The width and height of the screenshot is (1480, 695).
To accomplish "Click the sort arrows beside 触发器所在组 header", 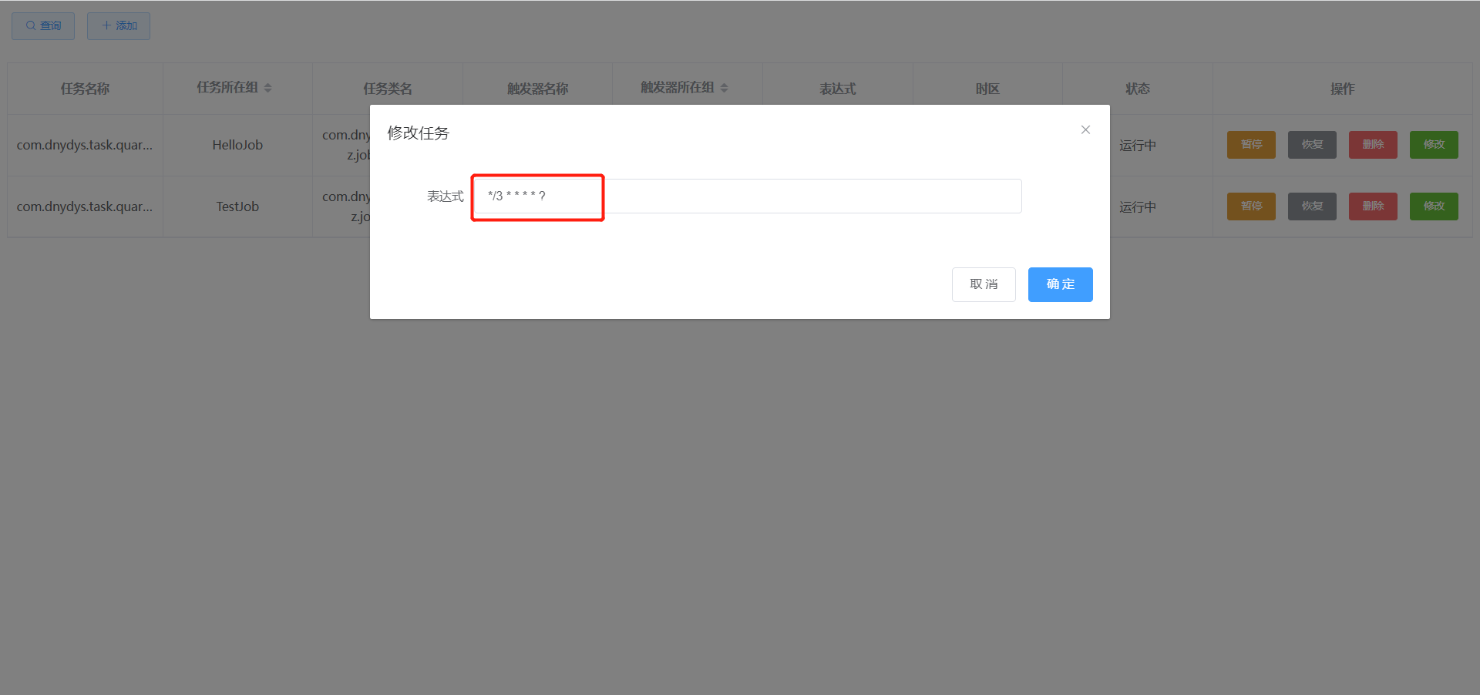I will (x=723, y=87).
